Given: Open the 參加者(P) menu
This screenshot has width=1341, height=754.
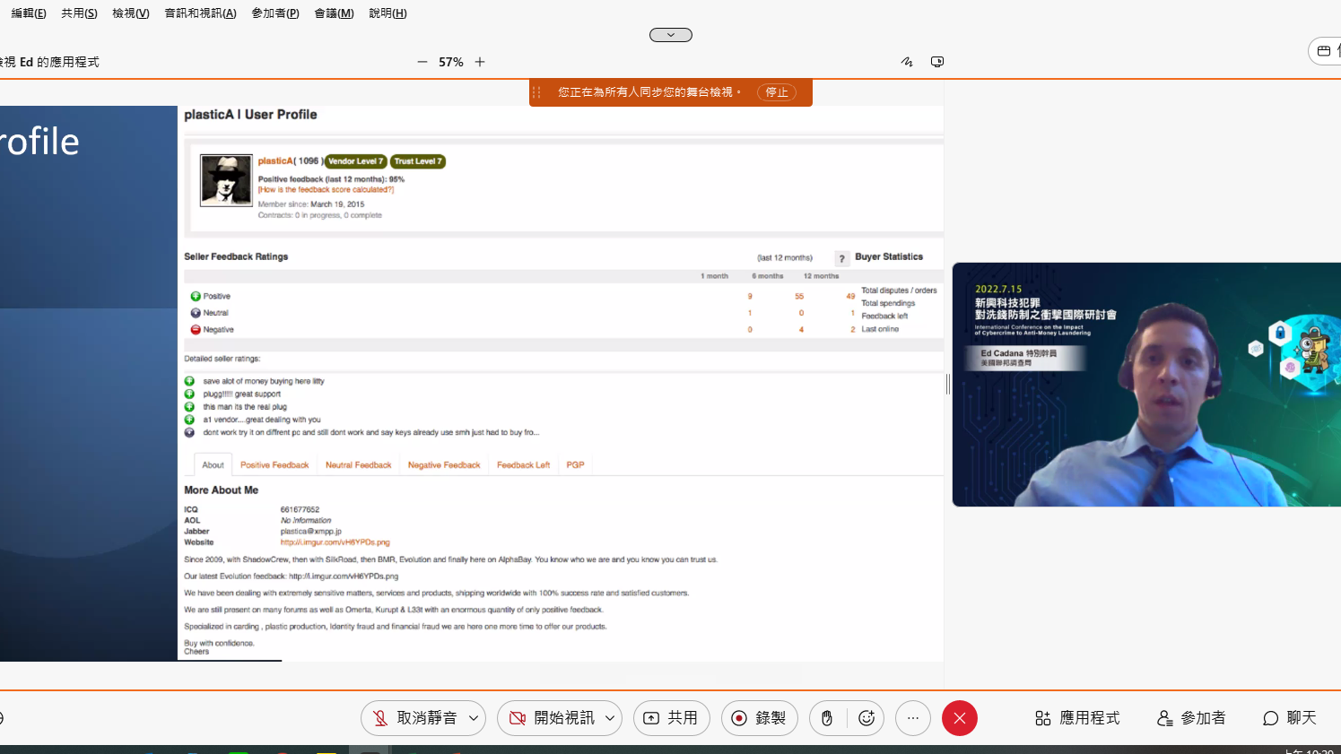Looking at the screenshot, I should [x=275, y=13].
